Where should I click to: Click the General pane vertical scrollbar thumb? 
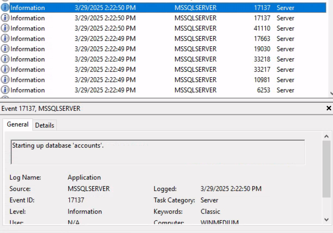[327, 169]
